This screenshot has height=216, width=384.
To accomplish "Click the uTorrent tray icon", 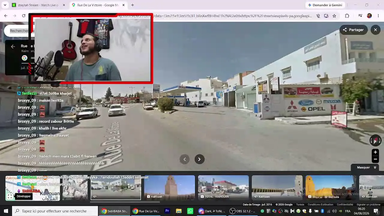I will click(x=298, y=211).
